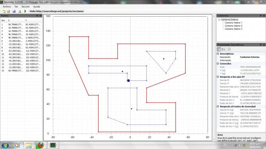Open property pages icon in properties panel
Viewport: 266px width, 149px height.
click(229, 49)
